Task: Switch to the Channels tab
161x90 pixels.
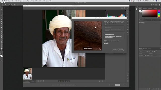Action: pyautogui.click(x=145, y=49)
